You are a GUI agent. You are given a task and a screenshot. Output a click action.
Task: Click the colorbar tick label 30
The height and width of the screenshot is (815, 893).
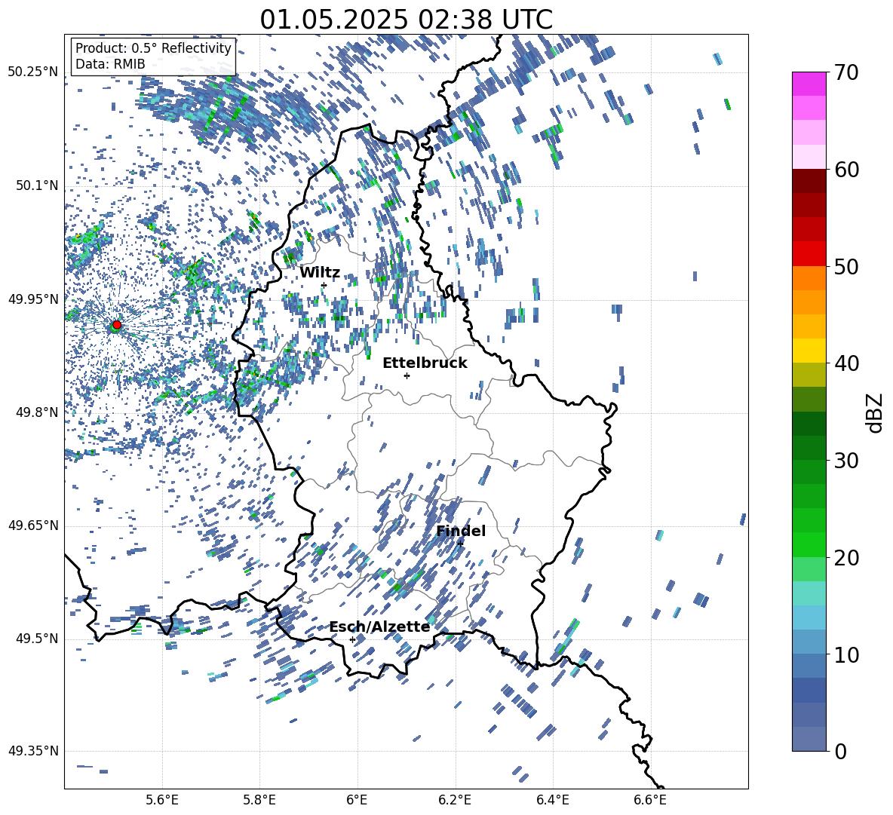point(846,461)
